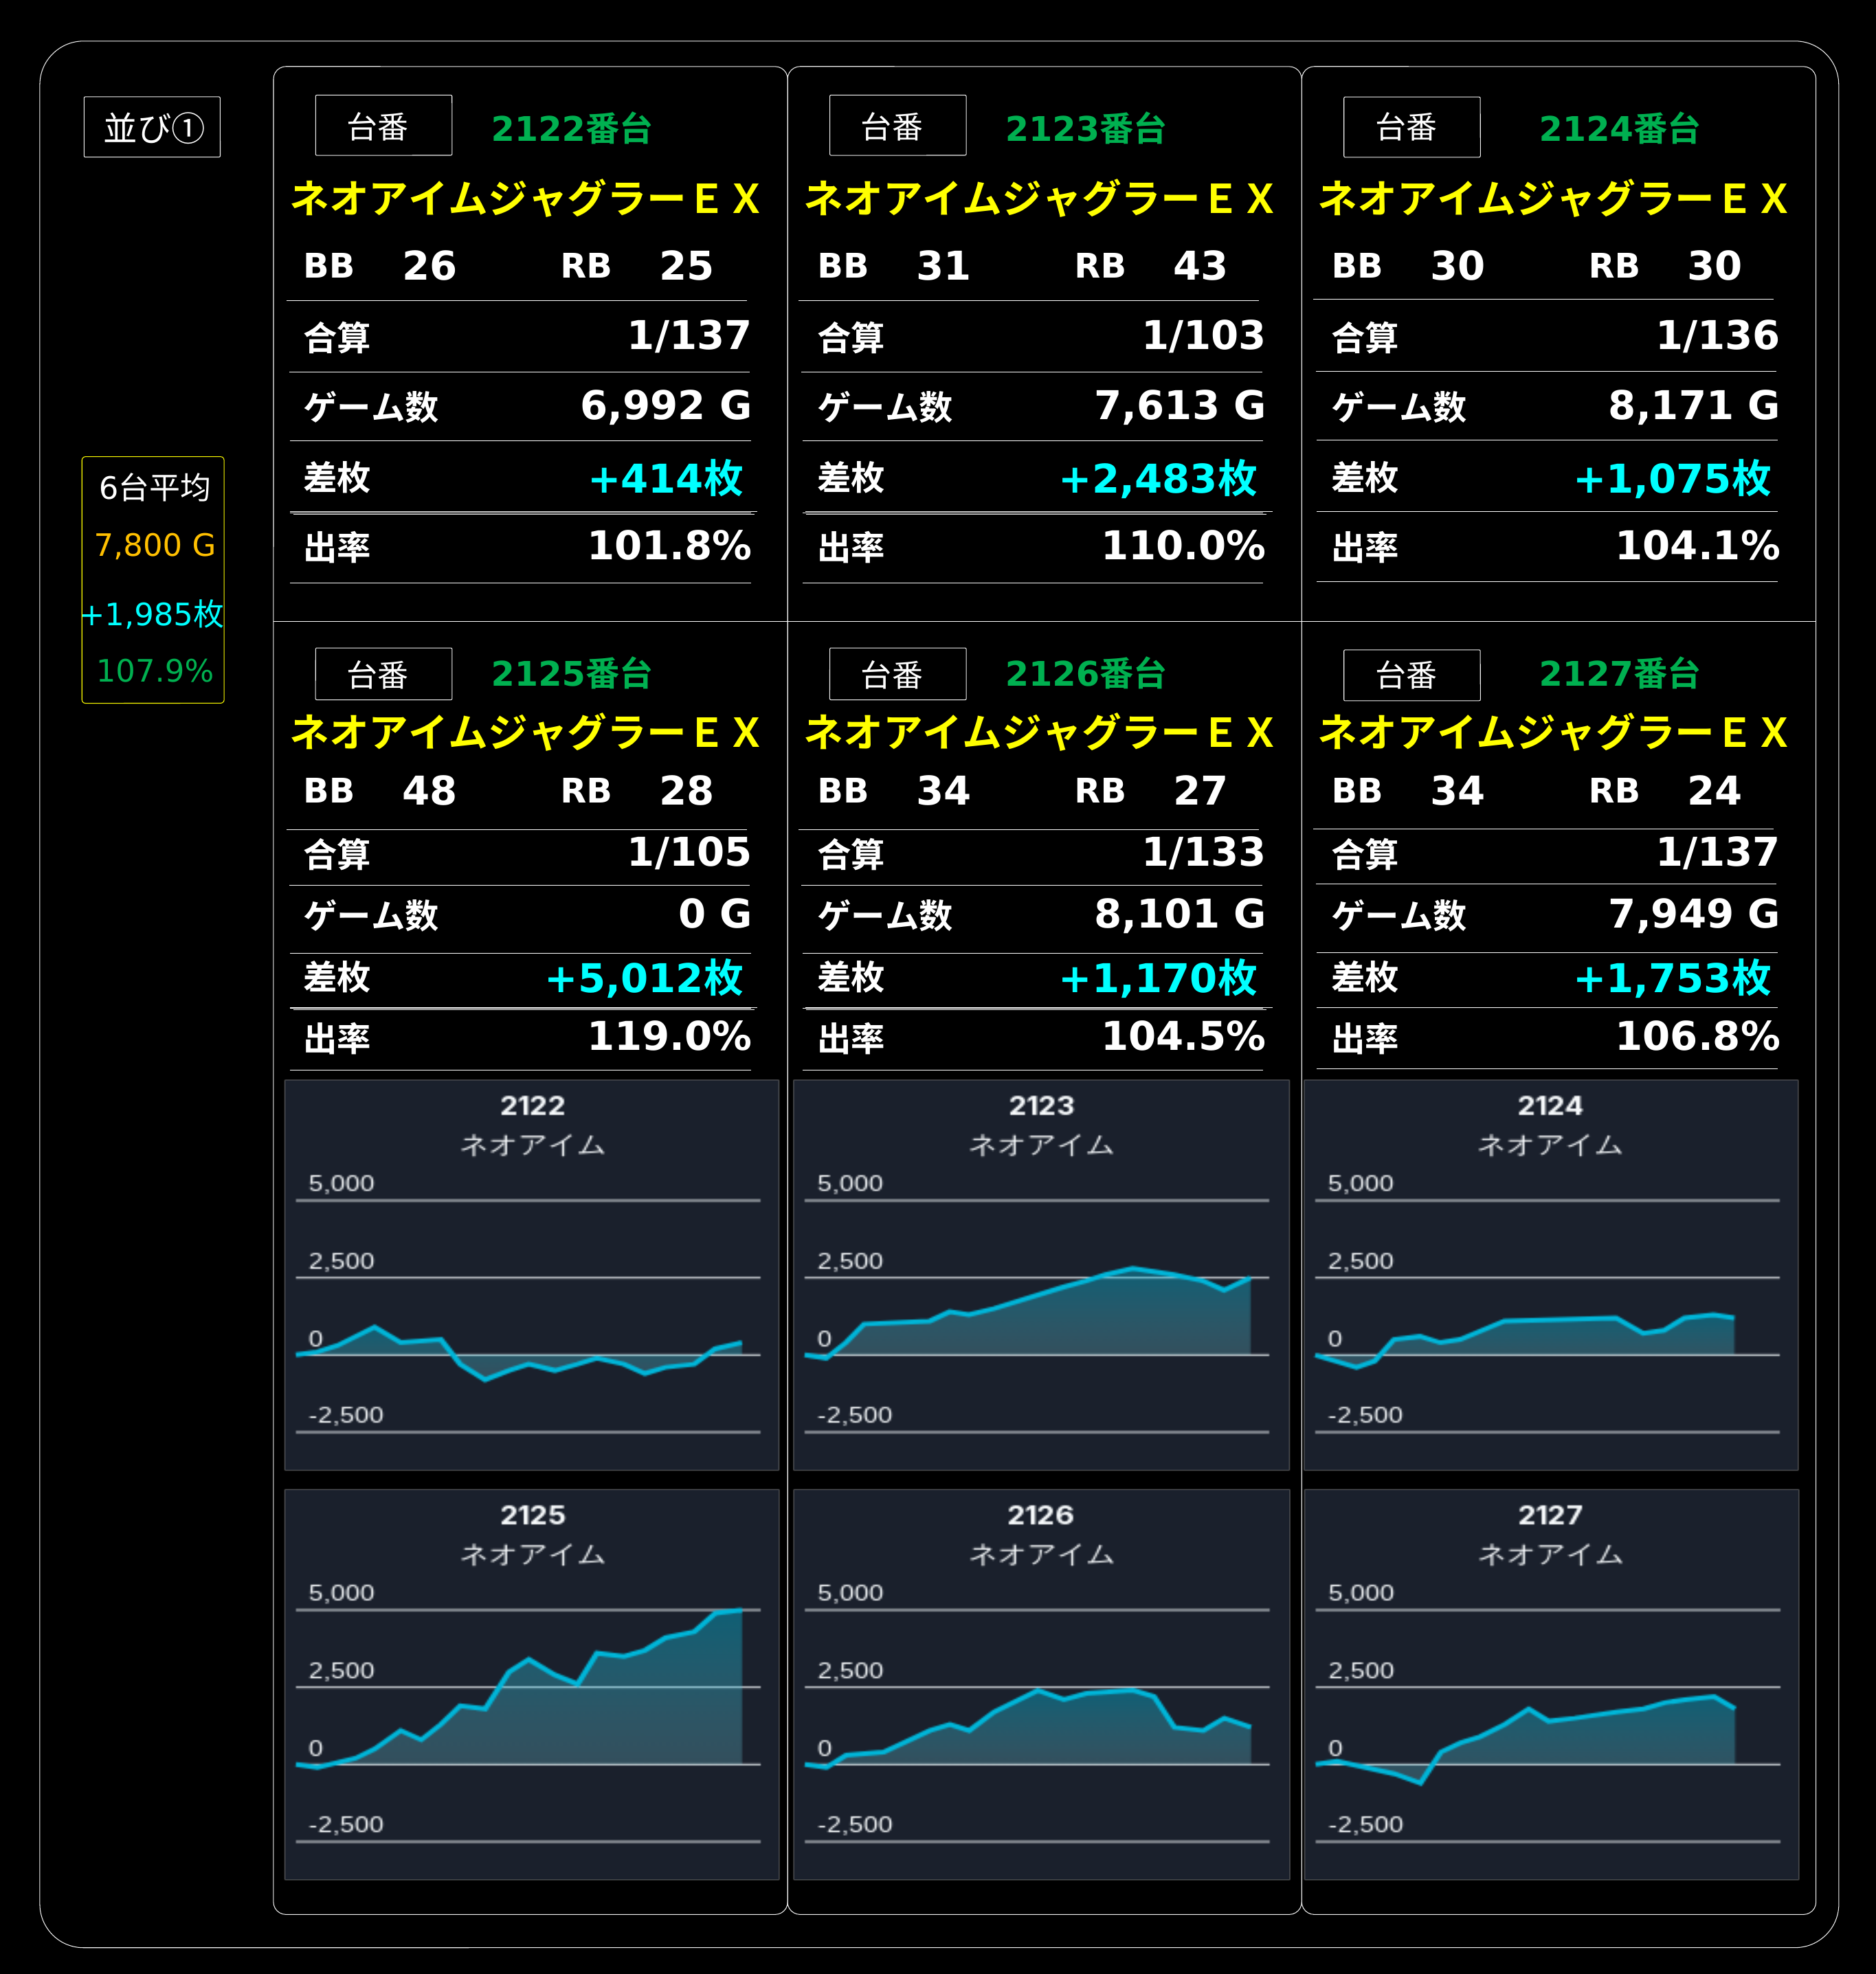The height and width of the screenshot is (1974, 1876).
Task: Click 1/137 合算 value for machine 2122
Action: point(689,336)
